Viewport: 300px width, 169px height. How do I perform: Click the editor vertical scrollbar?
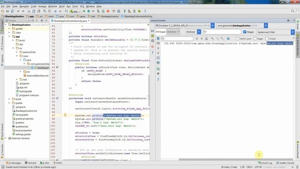click(149, 91)
